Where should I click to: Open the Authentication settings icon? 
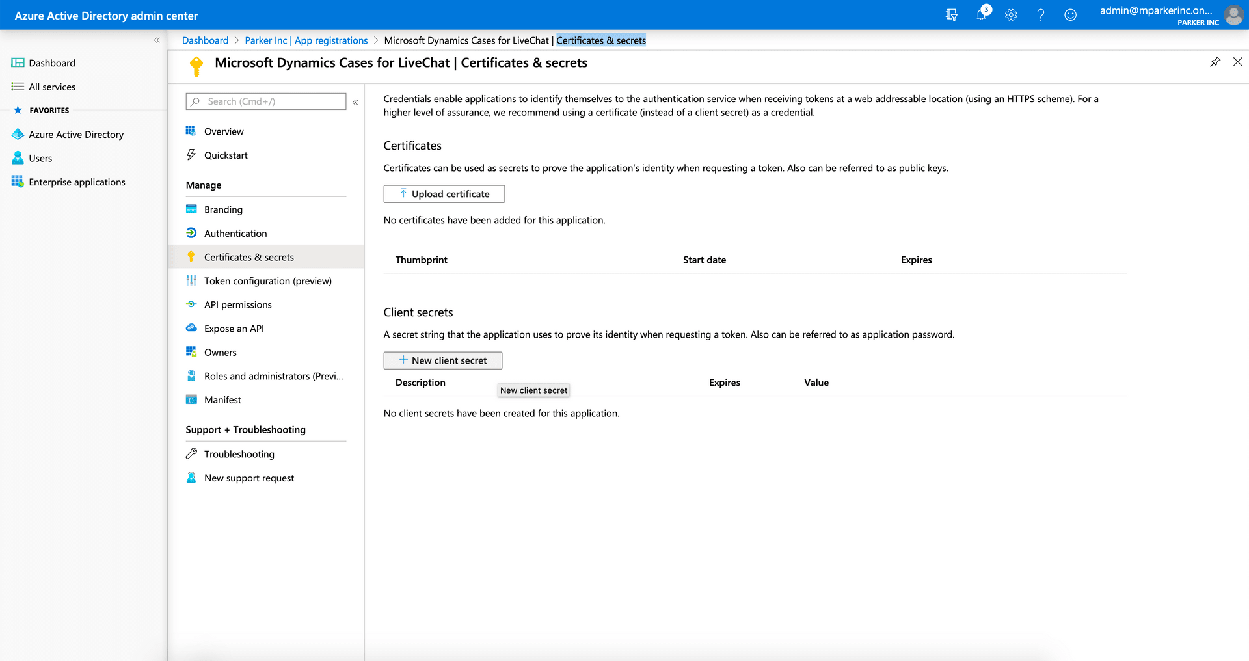click(x=191, y=232)
